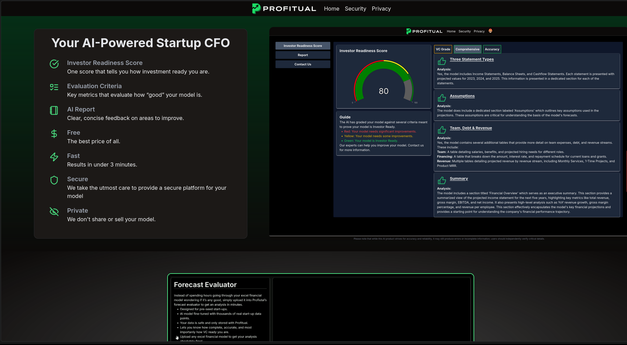Open the Security page in top navigation

point(355,9)
